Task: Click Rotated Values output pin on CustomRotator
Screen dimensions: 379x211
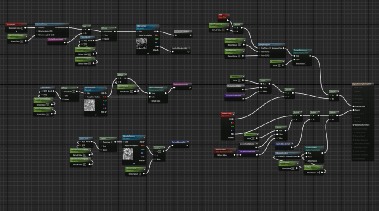Action: [67, 27]
